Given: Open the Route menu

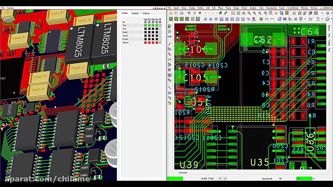Looking at the screenshot, I should click(x=228, y=8).
